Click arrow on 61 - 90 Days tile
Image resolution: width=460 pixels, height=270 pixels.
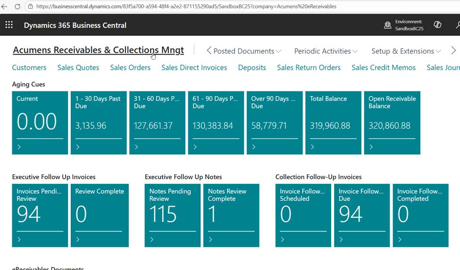pos(195,147)
